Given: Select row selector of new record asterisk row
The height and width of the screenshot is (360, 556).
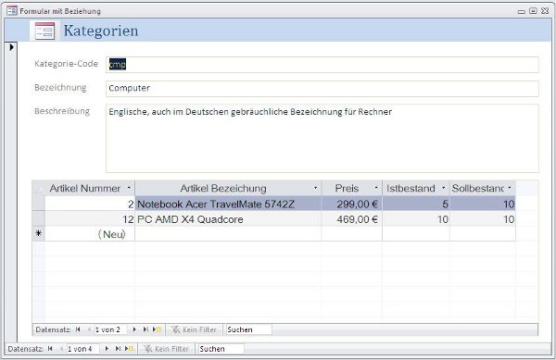Looking at the screenshot, I should pos(38,233).
